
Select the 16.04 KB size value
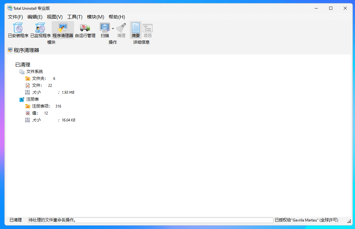point(68,120)
